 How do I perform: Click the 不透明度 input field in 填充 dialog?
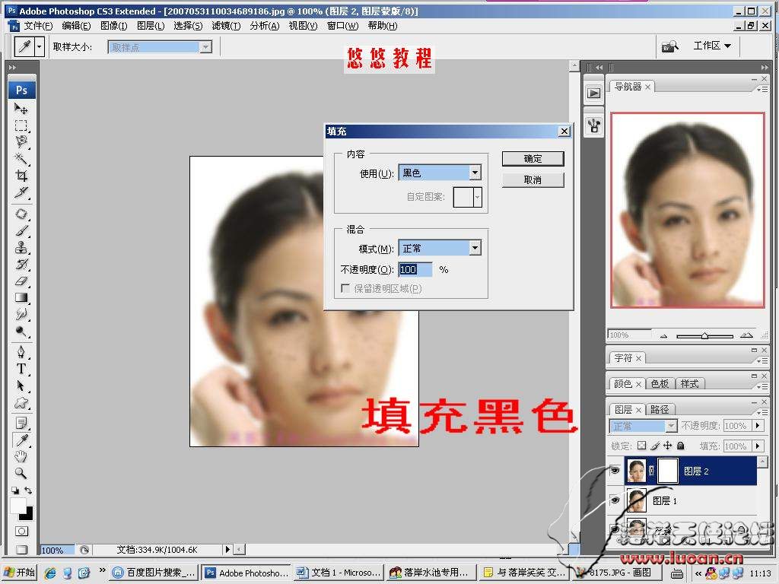(415, 270)
